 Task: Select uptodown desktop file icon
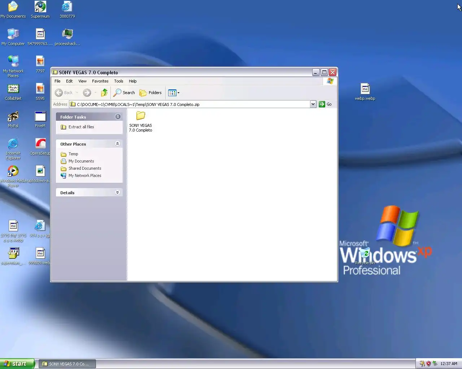[x=39, y=174]
